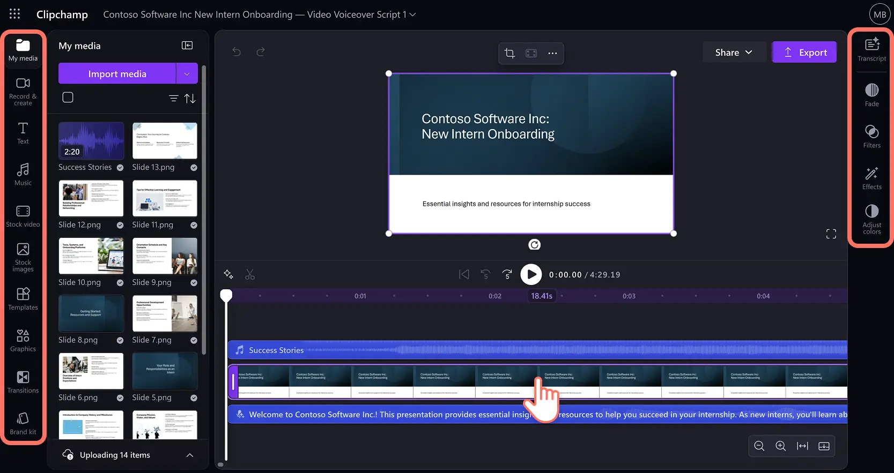Click the timeline expand icon next to zoom-to-fit
894x473 pixels.
click(x=824, y=446)
